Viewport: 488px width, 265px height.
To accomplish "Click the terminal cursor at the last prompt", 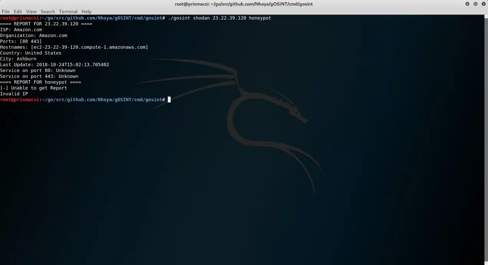I will point(169,100).
